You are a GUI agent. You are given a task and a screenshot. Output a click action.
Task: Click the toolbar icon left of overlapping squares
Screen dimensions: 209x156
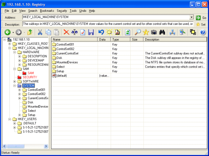[182, 32]
